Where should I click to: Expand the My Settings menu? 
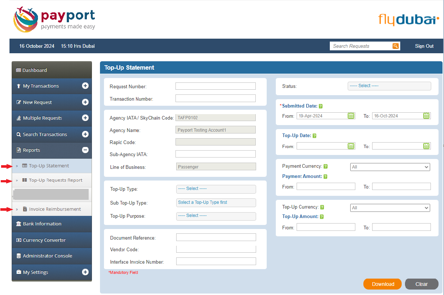[85, 272]
